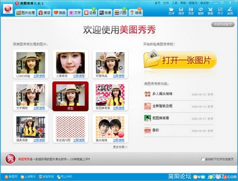Viewport: 238px width, 181px height.
Task: Switch to the 边框 tab
Action: (x=90, y=13)
